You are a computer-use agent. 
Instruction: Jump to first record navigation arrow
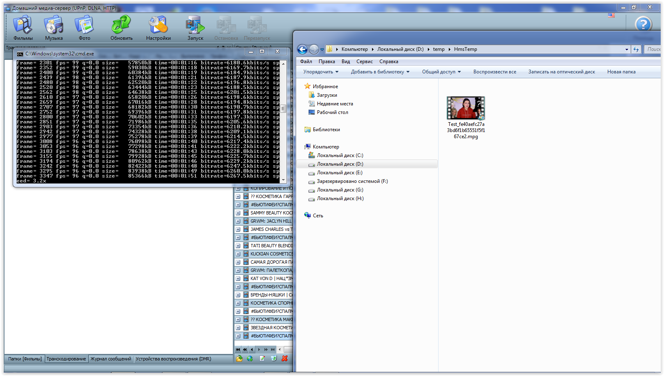click(x=238, y=349)
